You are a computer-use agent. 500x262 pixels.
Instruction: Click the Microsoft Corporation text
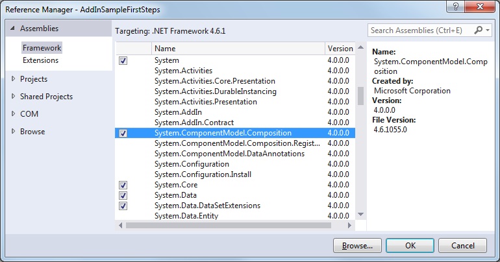[x=412, y=91]
